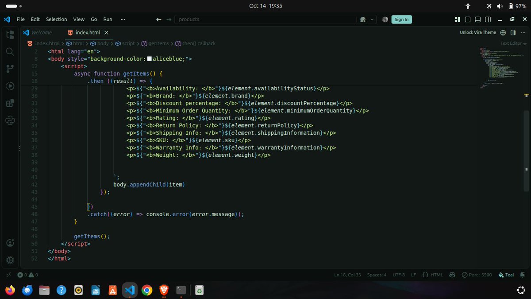Click the remote window icon in status bar
This screenshot has height=299, width=531.
8,275
